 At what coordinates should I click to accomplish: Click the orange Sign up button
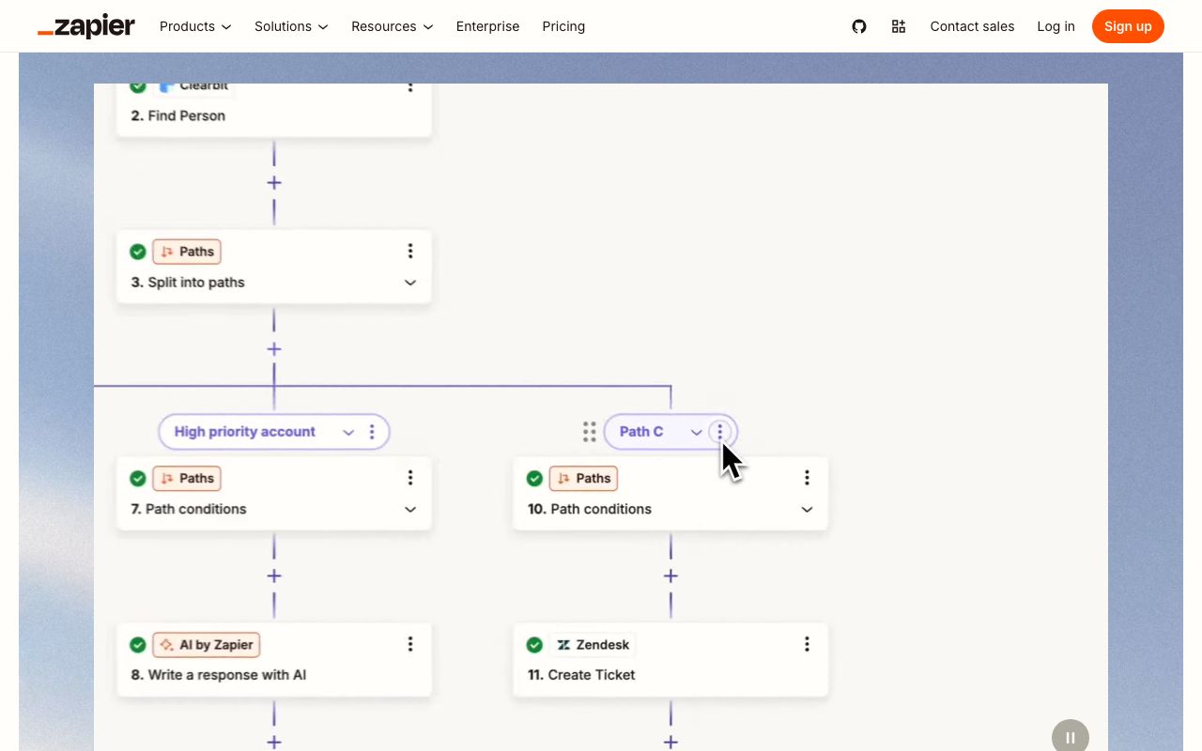1128,26
